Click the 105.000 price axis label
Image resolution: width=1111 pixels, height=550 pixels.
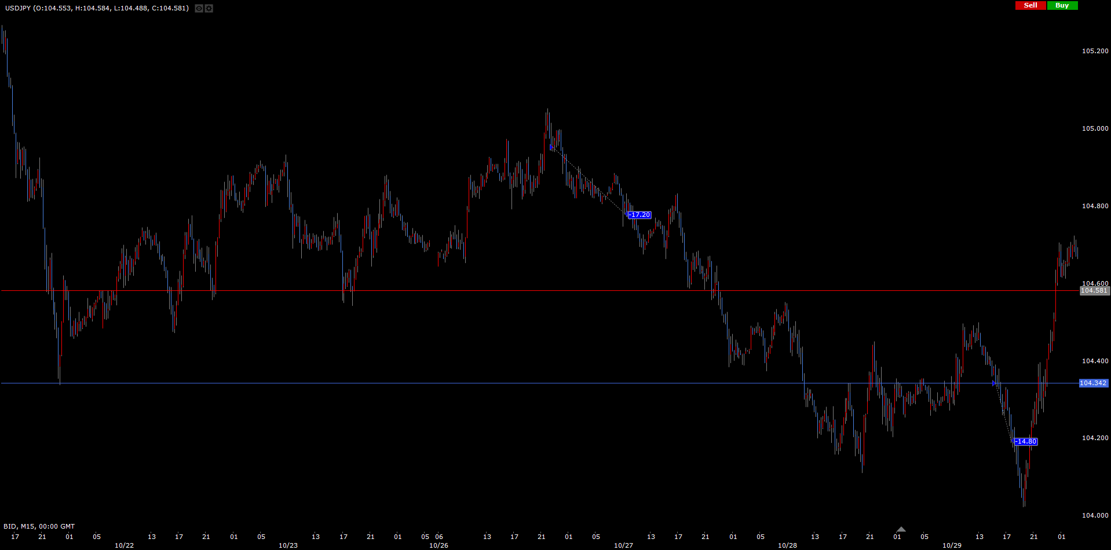(1095, 128)
